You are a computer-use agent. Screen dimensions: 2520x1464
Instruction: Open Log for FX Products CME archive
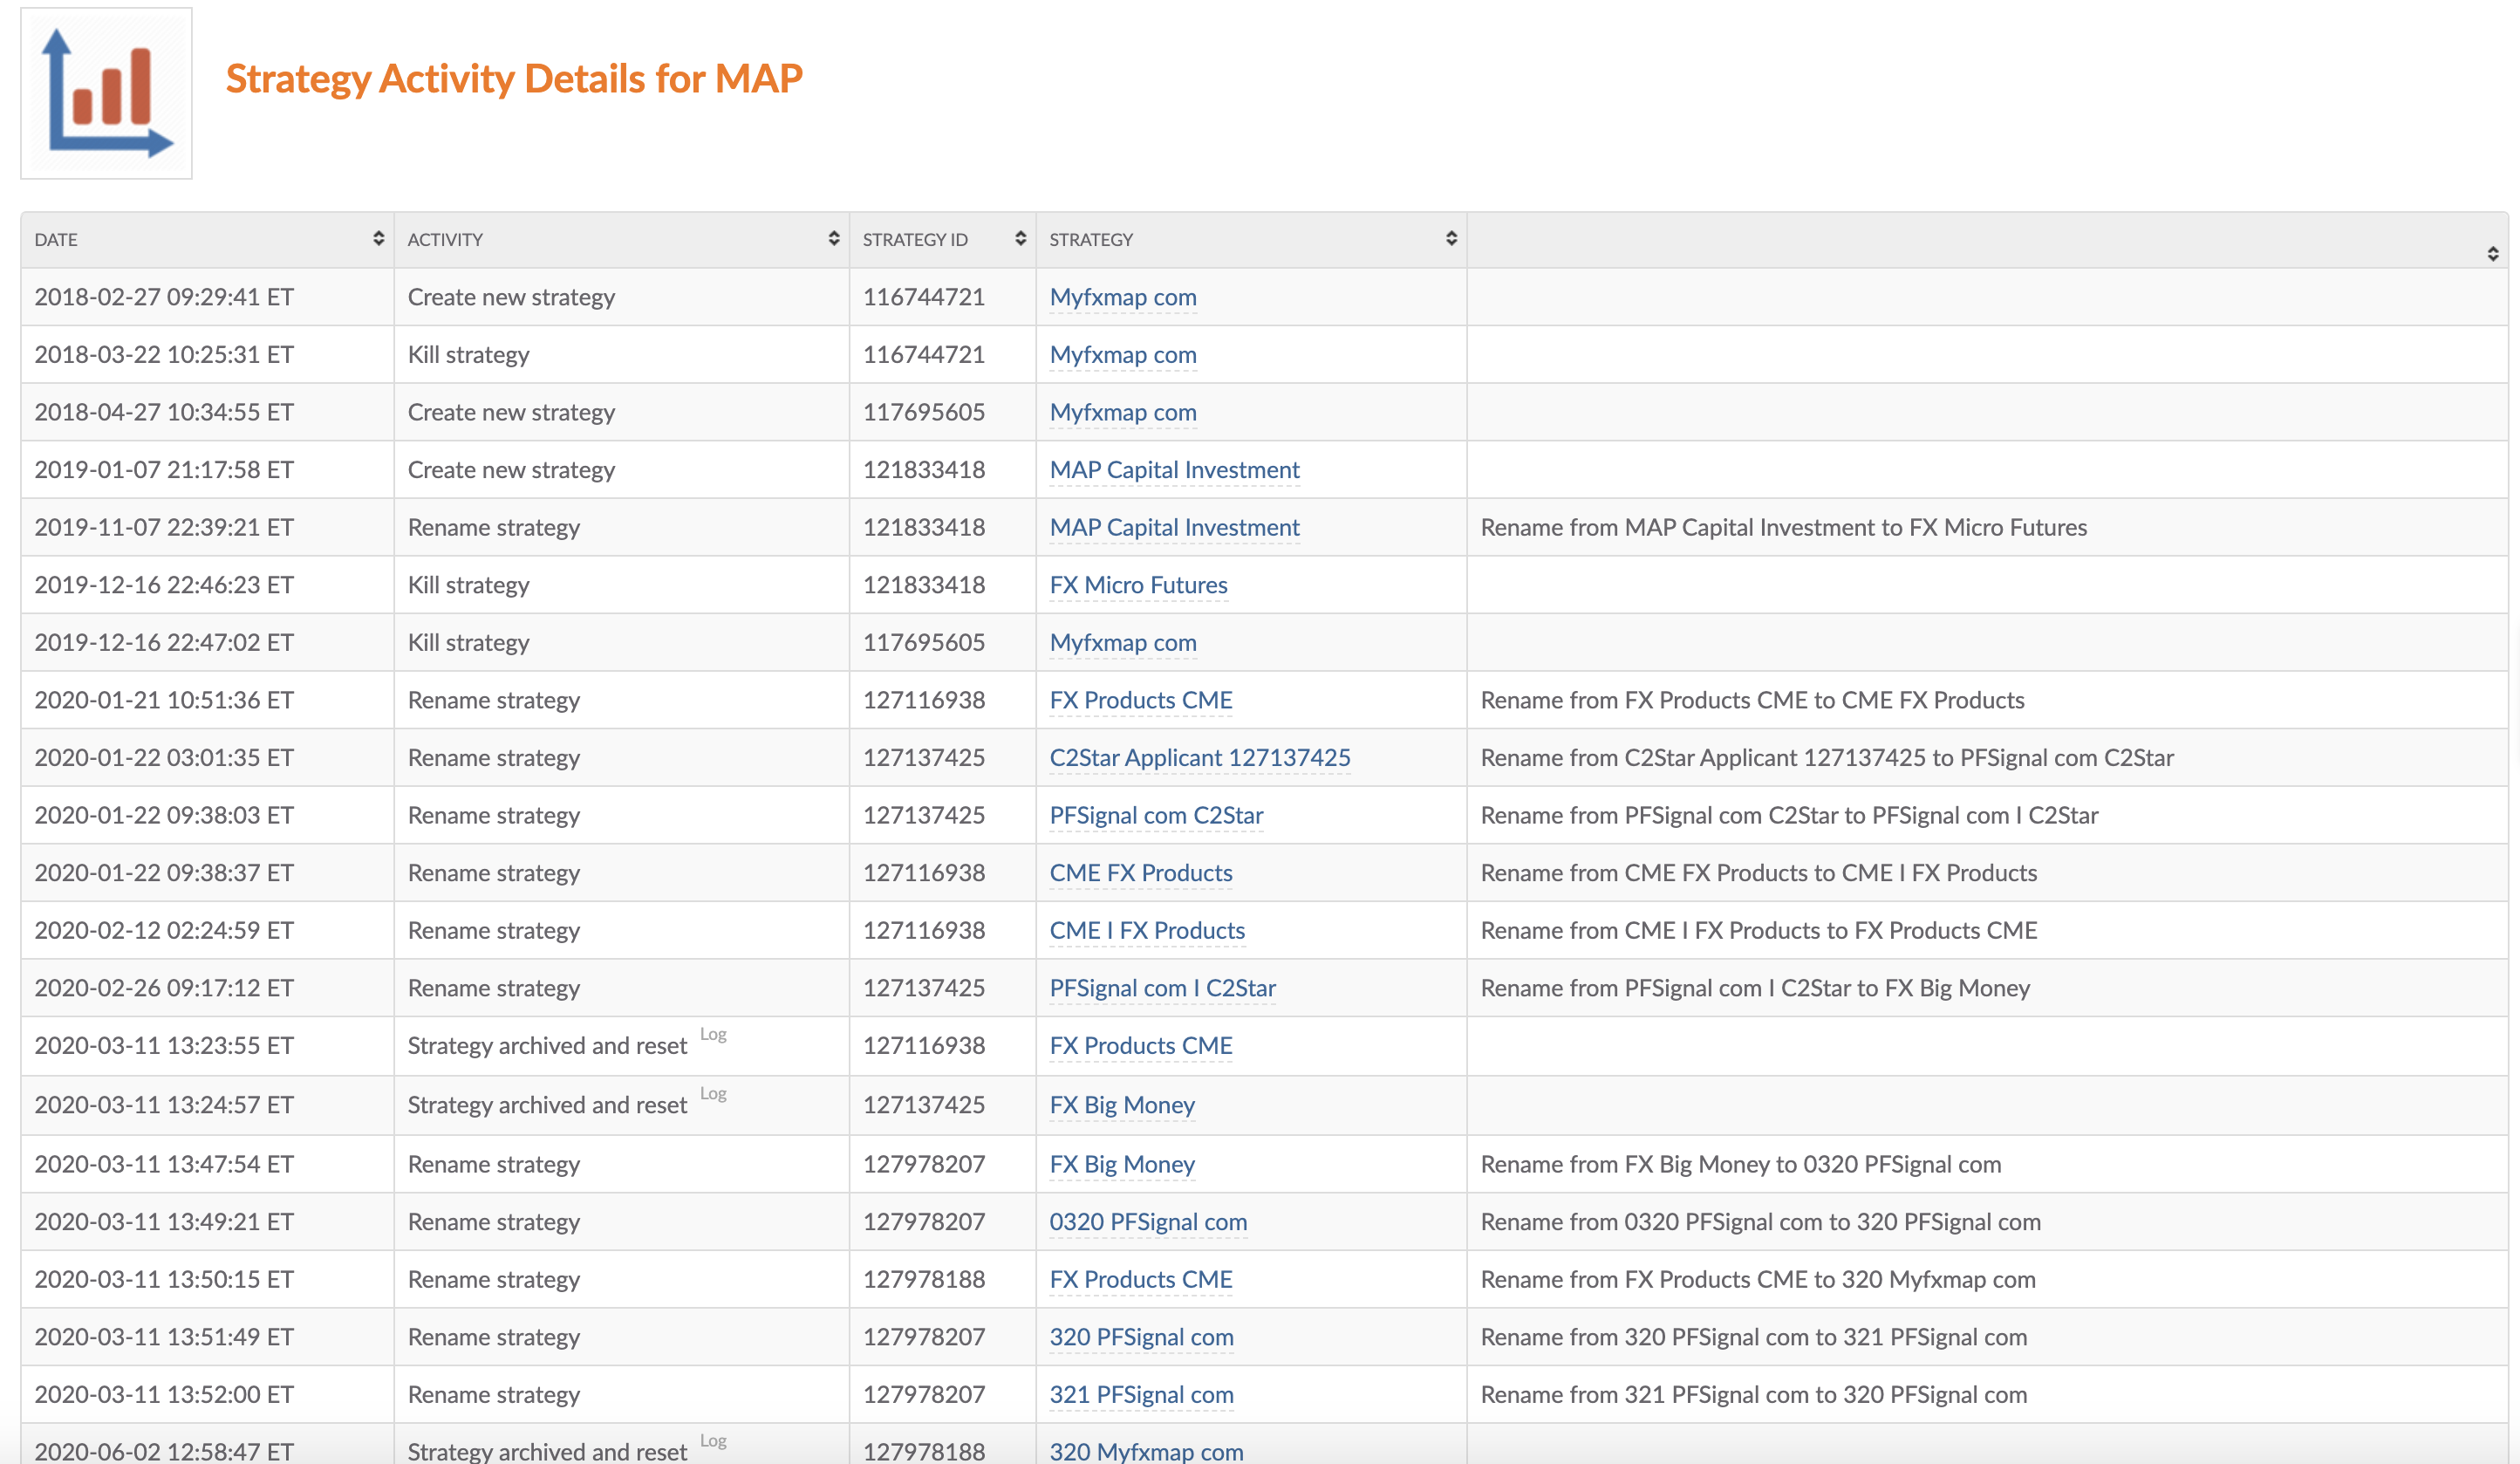pos(713,1034)
